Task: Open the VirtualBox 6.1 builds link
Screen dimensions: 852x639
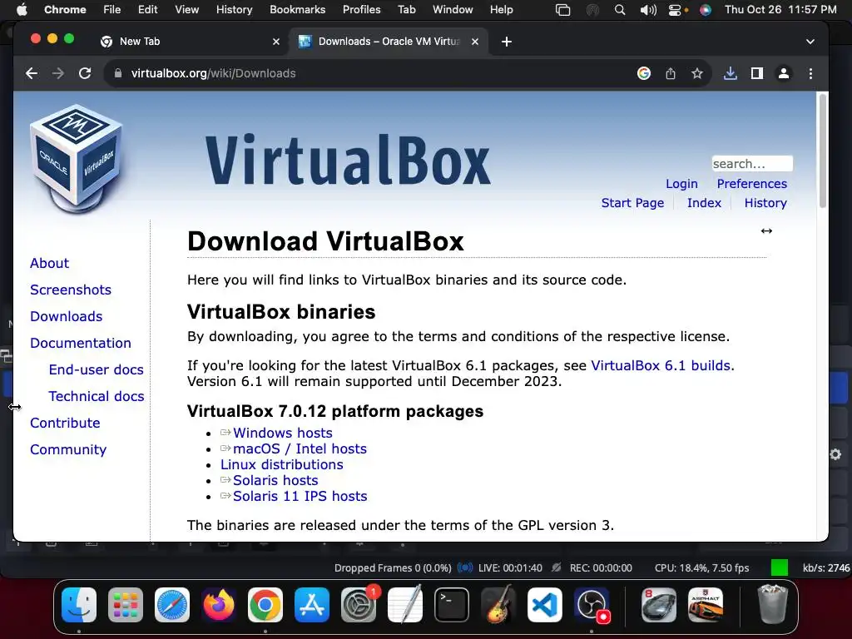Action: click(660, 365)
